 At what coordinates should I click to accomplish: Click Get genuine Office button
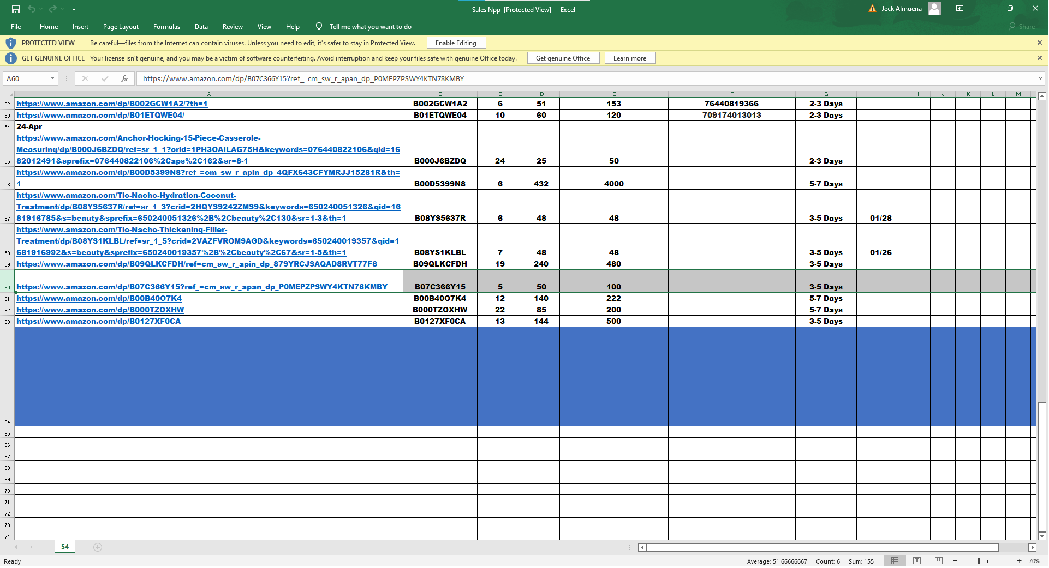pos(563,58)
